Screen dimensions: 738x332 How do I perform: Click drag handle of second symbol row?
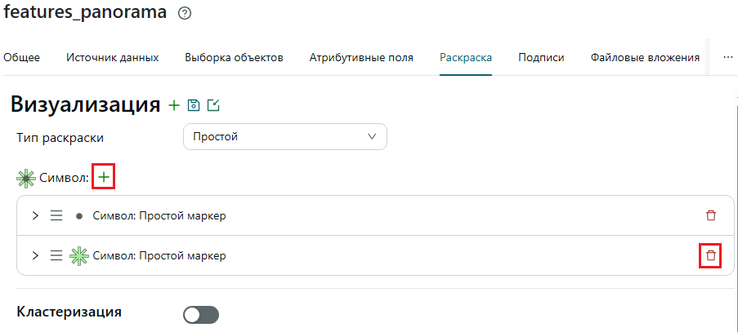point(56,256)
